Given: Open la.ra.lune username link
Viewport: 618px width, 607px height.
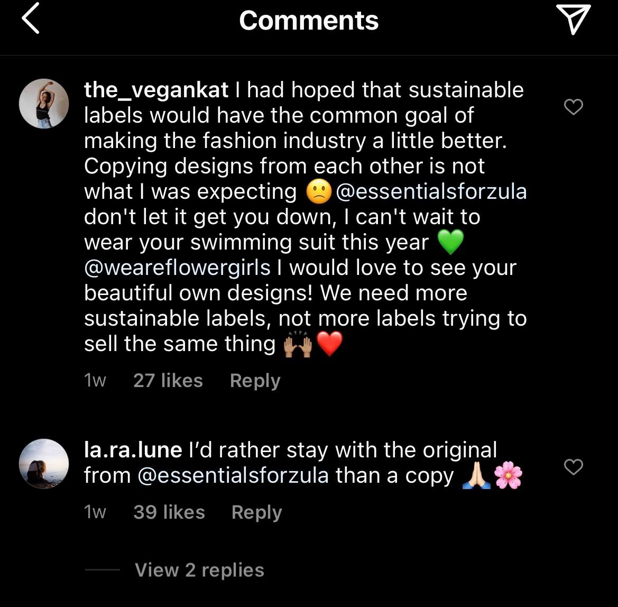Looking at the screenshot, I should click(x=133, y=450).
